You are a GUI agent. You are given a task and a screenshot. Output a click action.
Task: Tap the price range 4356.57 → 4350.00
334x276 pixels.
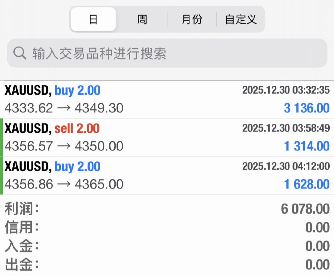click(64, 146)
